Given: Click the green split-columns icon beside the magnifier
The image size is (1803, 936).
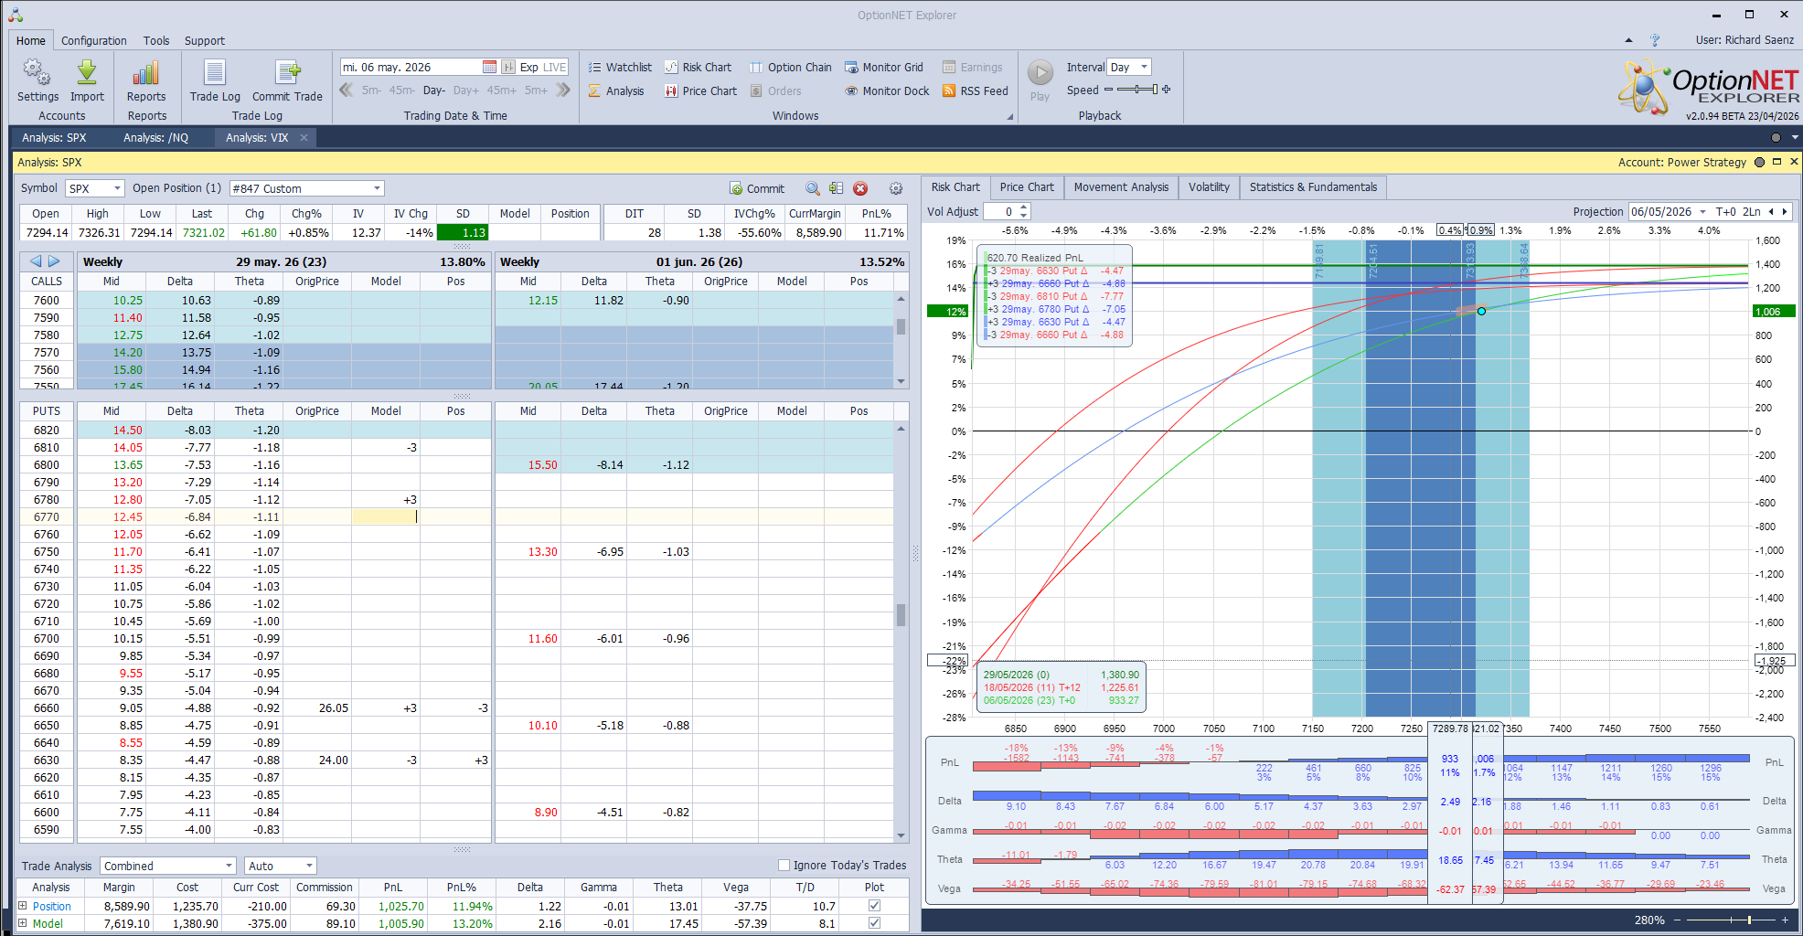Looking at the screenshot, I should 836,188.
